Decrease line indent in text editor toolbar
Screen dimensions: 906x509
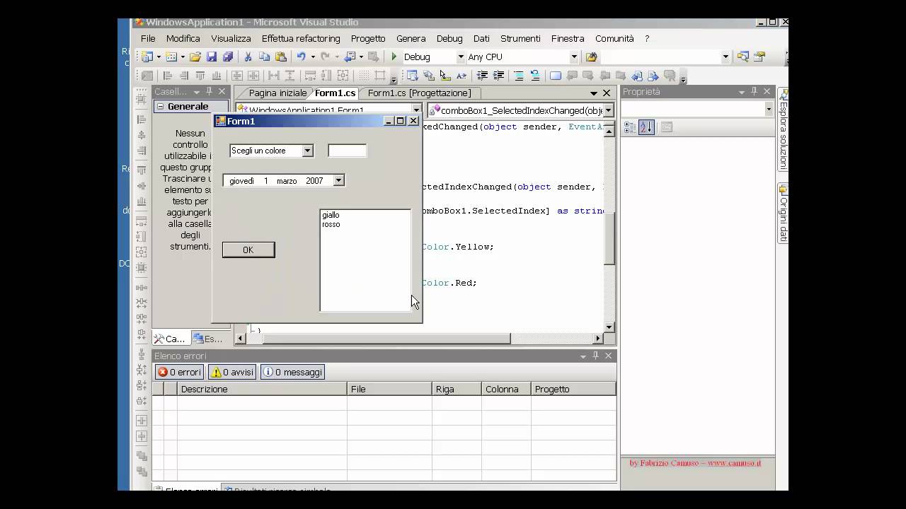[482, 76]
